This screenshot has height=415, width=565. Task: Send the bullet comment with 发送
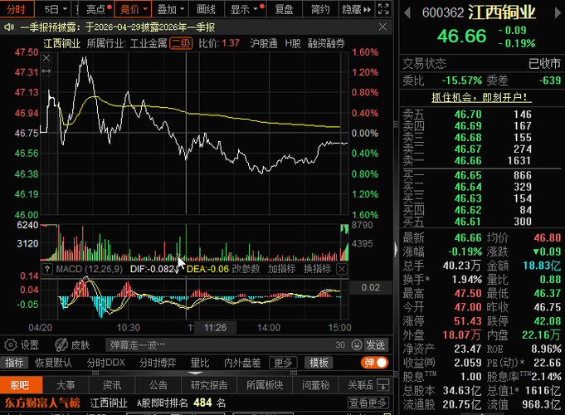[376, 345]
